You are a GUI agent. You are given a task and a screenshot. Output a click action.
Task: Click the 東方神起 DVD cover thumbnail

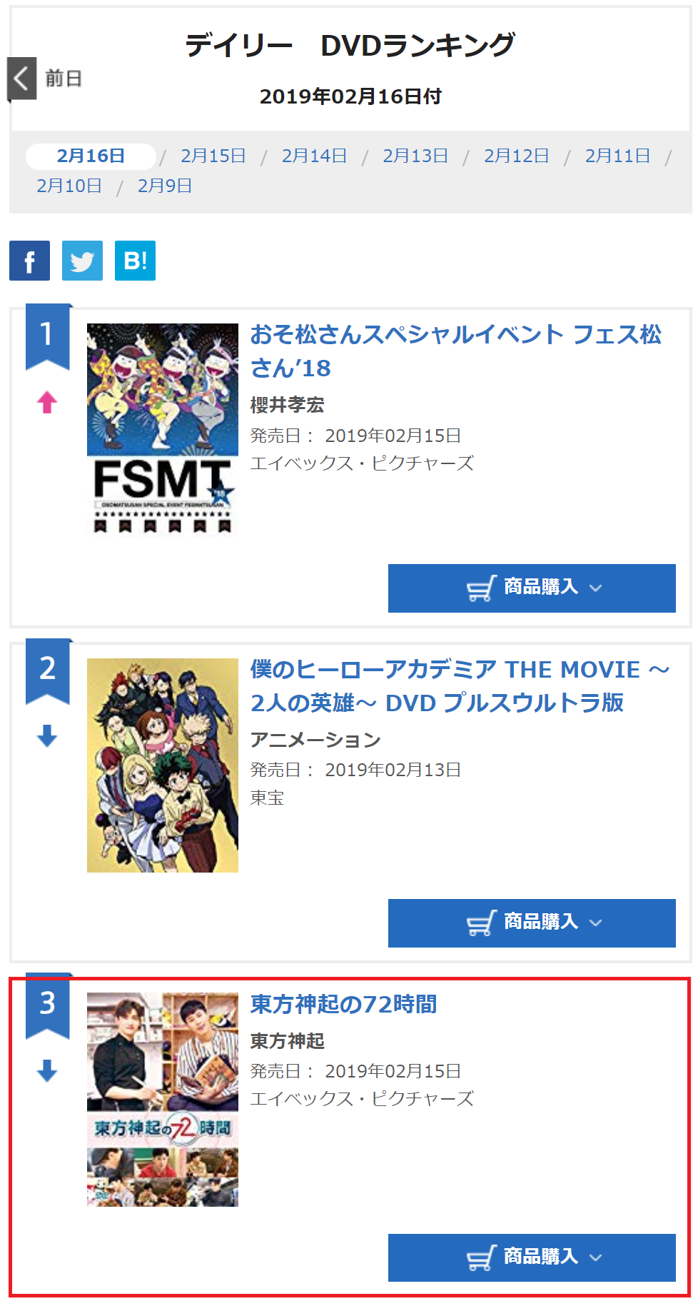(x=163, y=1100)
